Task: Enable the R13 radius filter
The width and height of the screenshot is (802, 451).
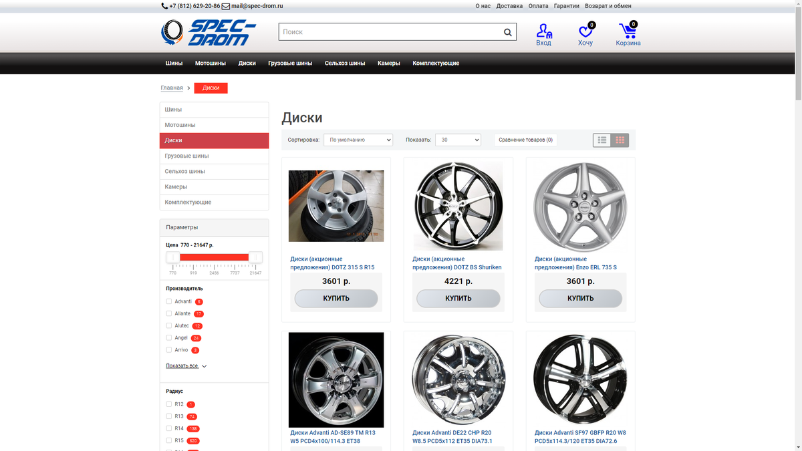Action: [x=169, y=416]
